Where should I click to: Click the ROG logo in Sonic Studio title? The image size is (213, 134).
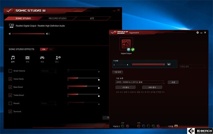pos(10,11)
